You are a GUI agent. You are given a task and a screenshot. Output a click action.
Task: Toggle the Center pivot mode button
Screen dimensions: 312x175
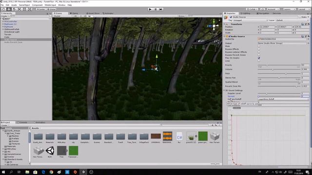[x=41, y=9]
